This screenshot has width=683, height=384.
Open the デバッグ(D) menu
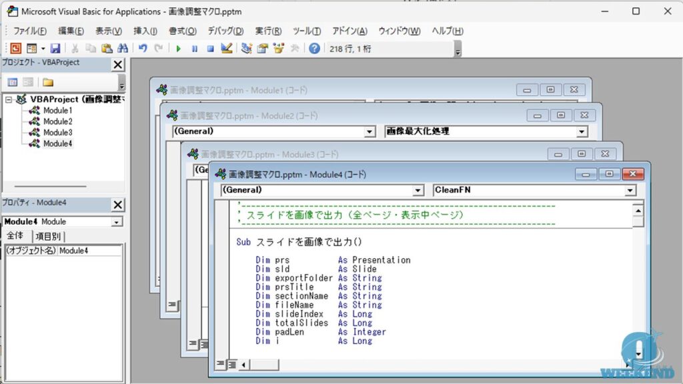(x=225, y=31)
